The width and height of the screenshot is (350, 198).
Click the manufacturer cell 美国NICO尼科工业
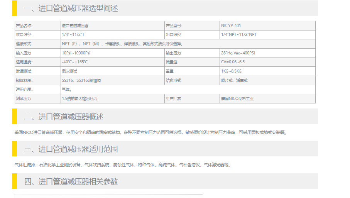237,99
